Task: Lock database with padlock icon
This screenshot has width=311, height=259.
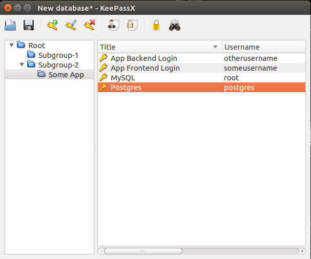Action: pyautogui.click(x=156, y=25)
